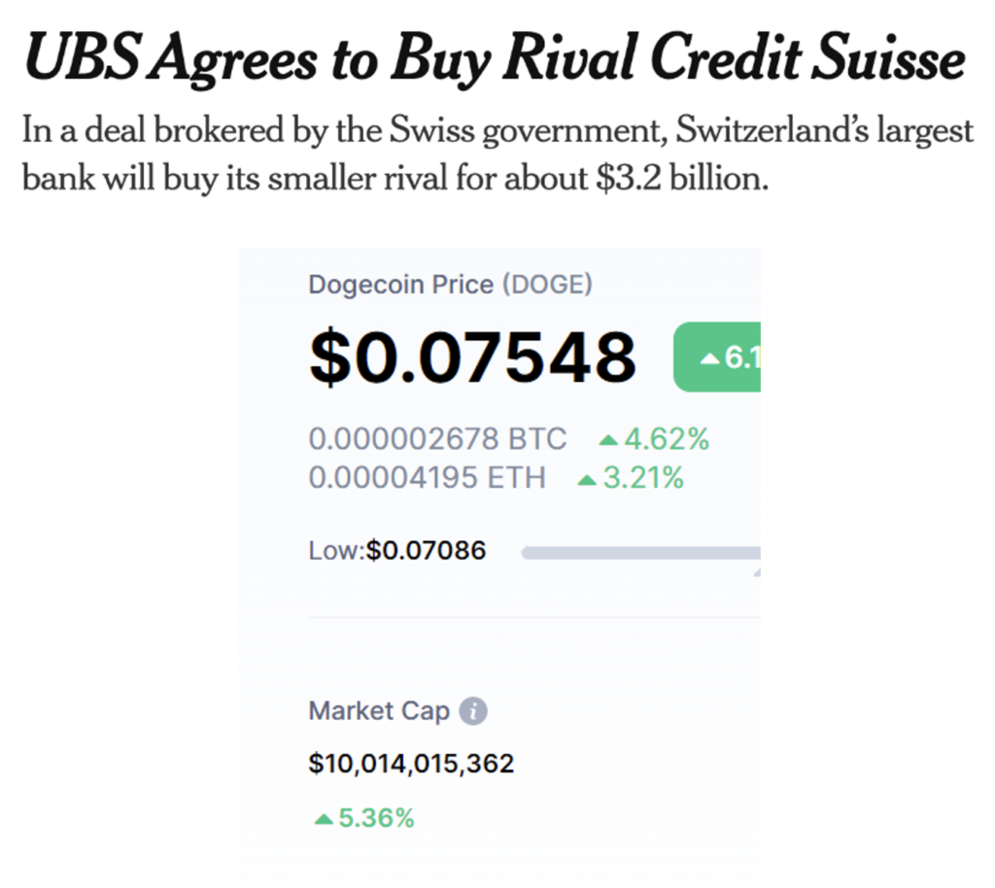Select the Dogecoin Price (DOGE) label
The width and height of the screenshot is (995, 888).
pos(451,284)
